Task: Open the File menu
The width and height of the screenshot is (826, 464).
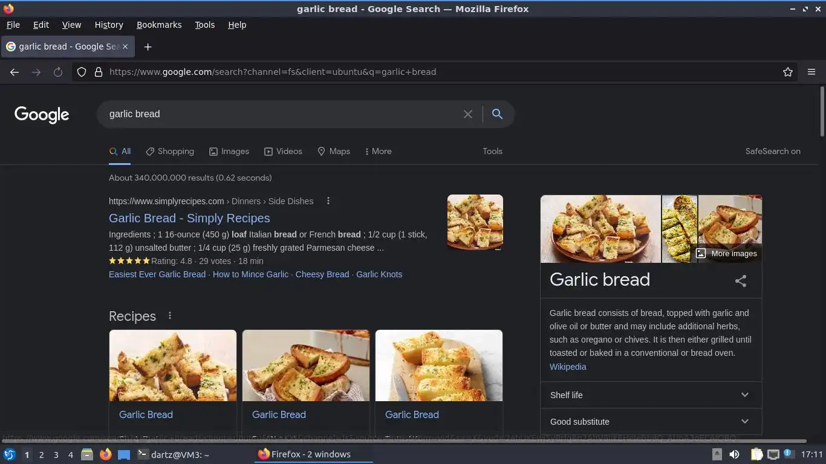Action: tap(13, 25)
